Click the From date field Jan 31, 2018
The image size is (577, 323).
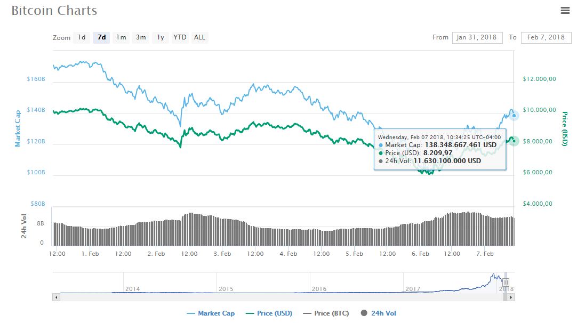[477, 37]
